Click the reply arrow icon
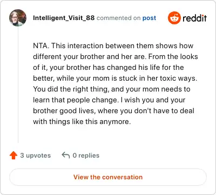The width and height of the screenshot is (216, 195). (x=66, y=155)
